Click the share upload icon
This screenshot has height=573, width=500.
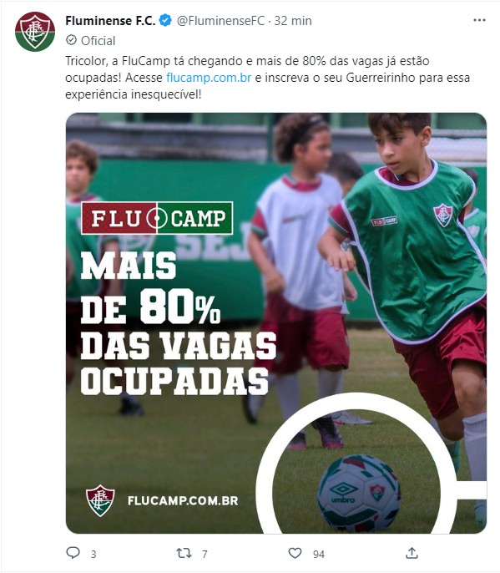coord(412,553)
